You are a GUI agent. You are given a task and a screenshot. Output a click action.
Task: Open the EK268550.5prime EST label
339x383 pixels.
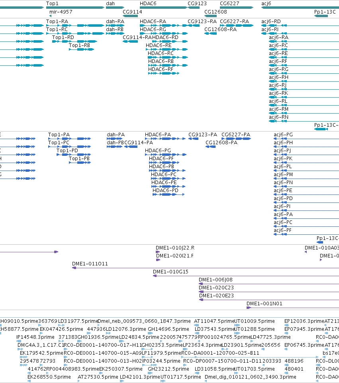(49, 377)
